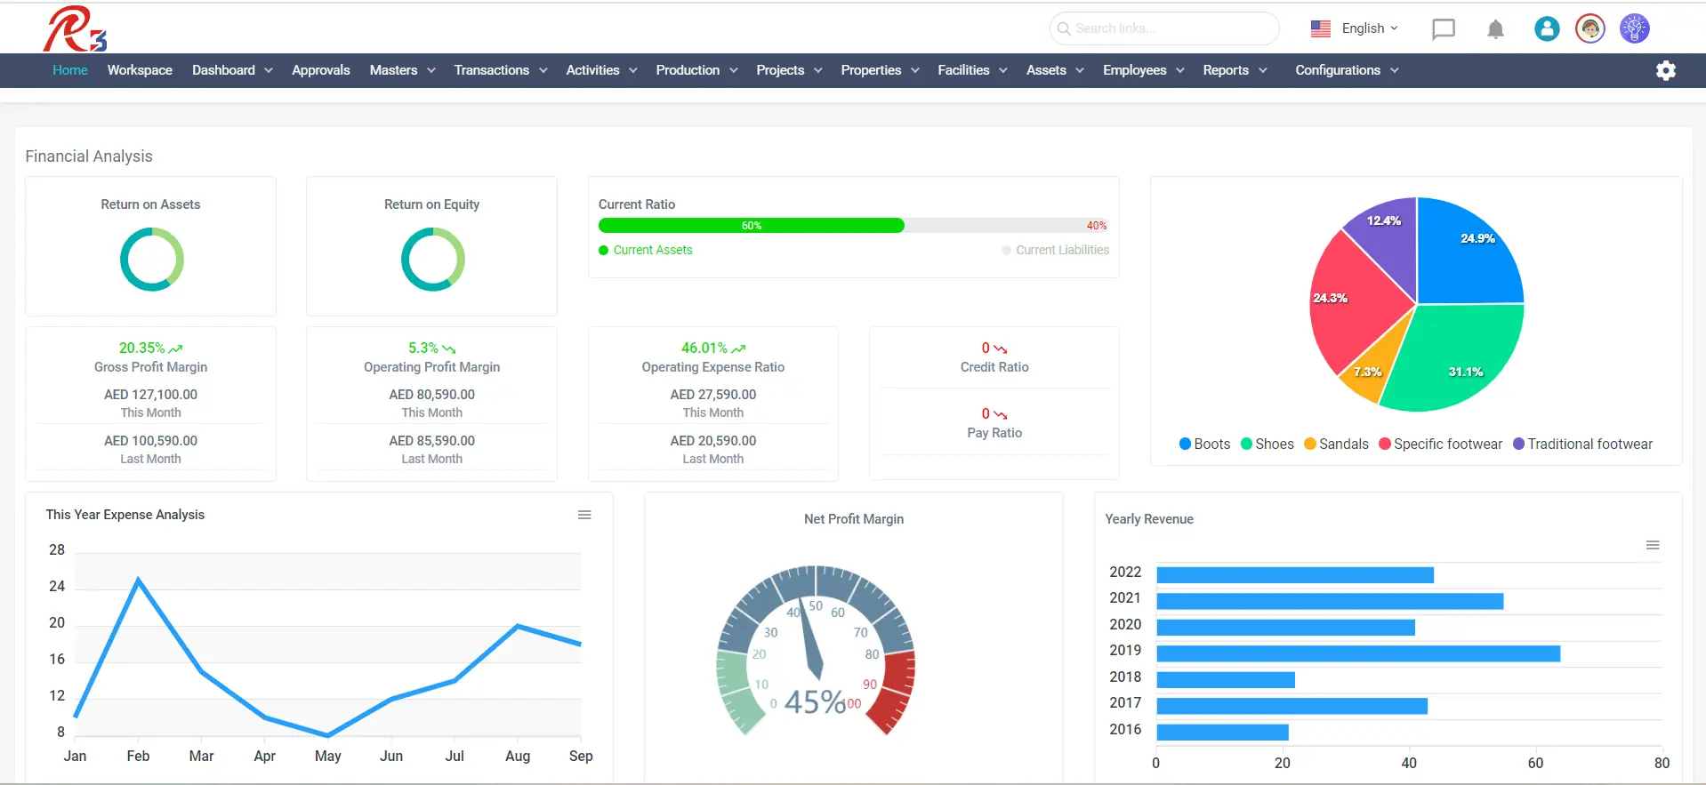Toggle Current Liabilities legend

tap(1055, 250)
